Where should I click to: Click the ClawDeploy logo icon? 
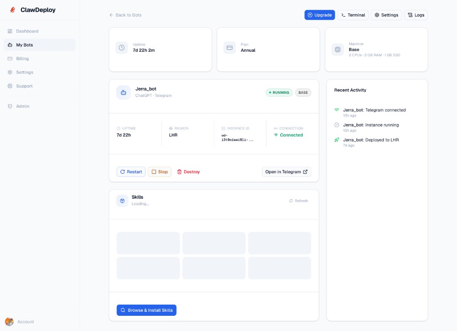tap(12, 10)
